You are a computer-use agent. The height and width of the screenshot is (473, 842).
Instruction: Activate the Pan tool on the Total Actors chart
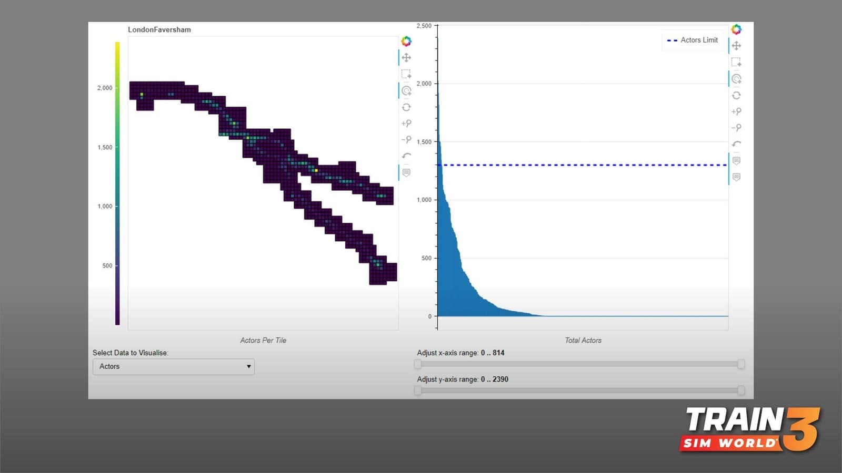click(736, 46)
